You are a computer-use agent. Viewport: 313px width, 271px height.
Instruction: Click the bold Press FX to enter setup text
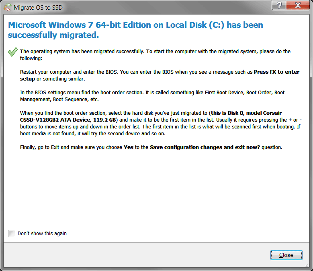coord(160,75)
